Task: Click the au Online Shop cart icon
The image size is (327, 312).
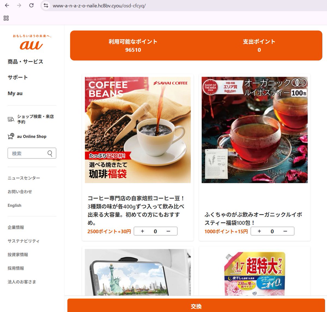Action: [11, 136]
